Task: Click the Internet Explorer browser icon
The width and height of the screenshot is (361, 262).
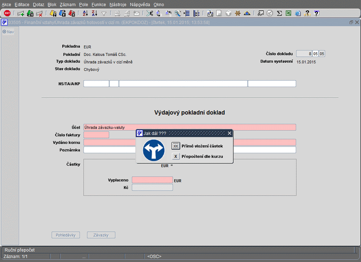Action: (298, 14)
